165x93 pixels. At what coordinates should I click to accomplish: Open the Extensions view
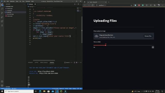[x=2, y=21]
